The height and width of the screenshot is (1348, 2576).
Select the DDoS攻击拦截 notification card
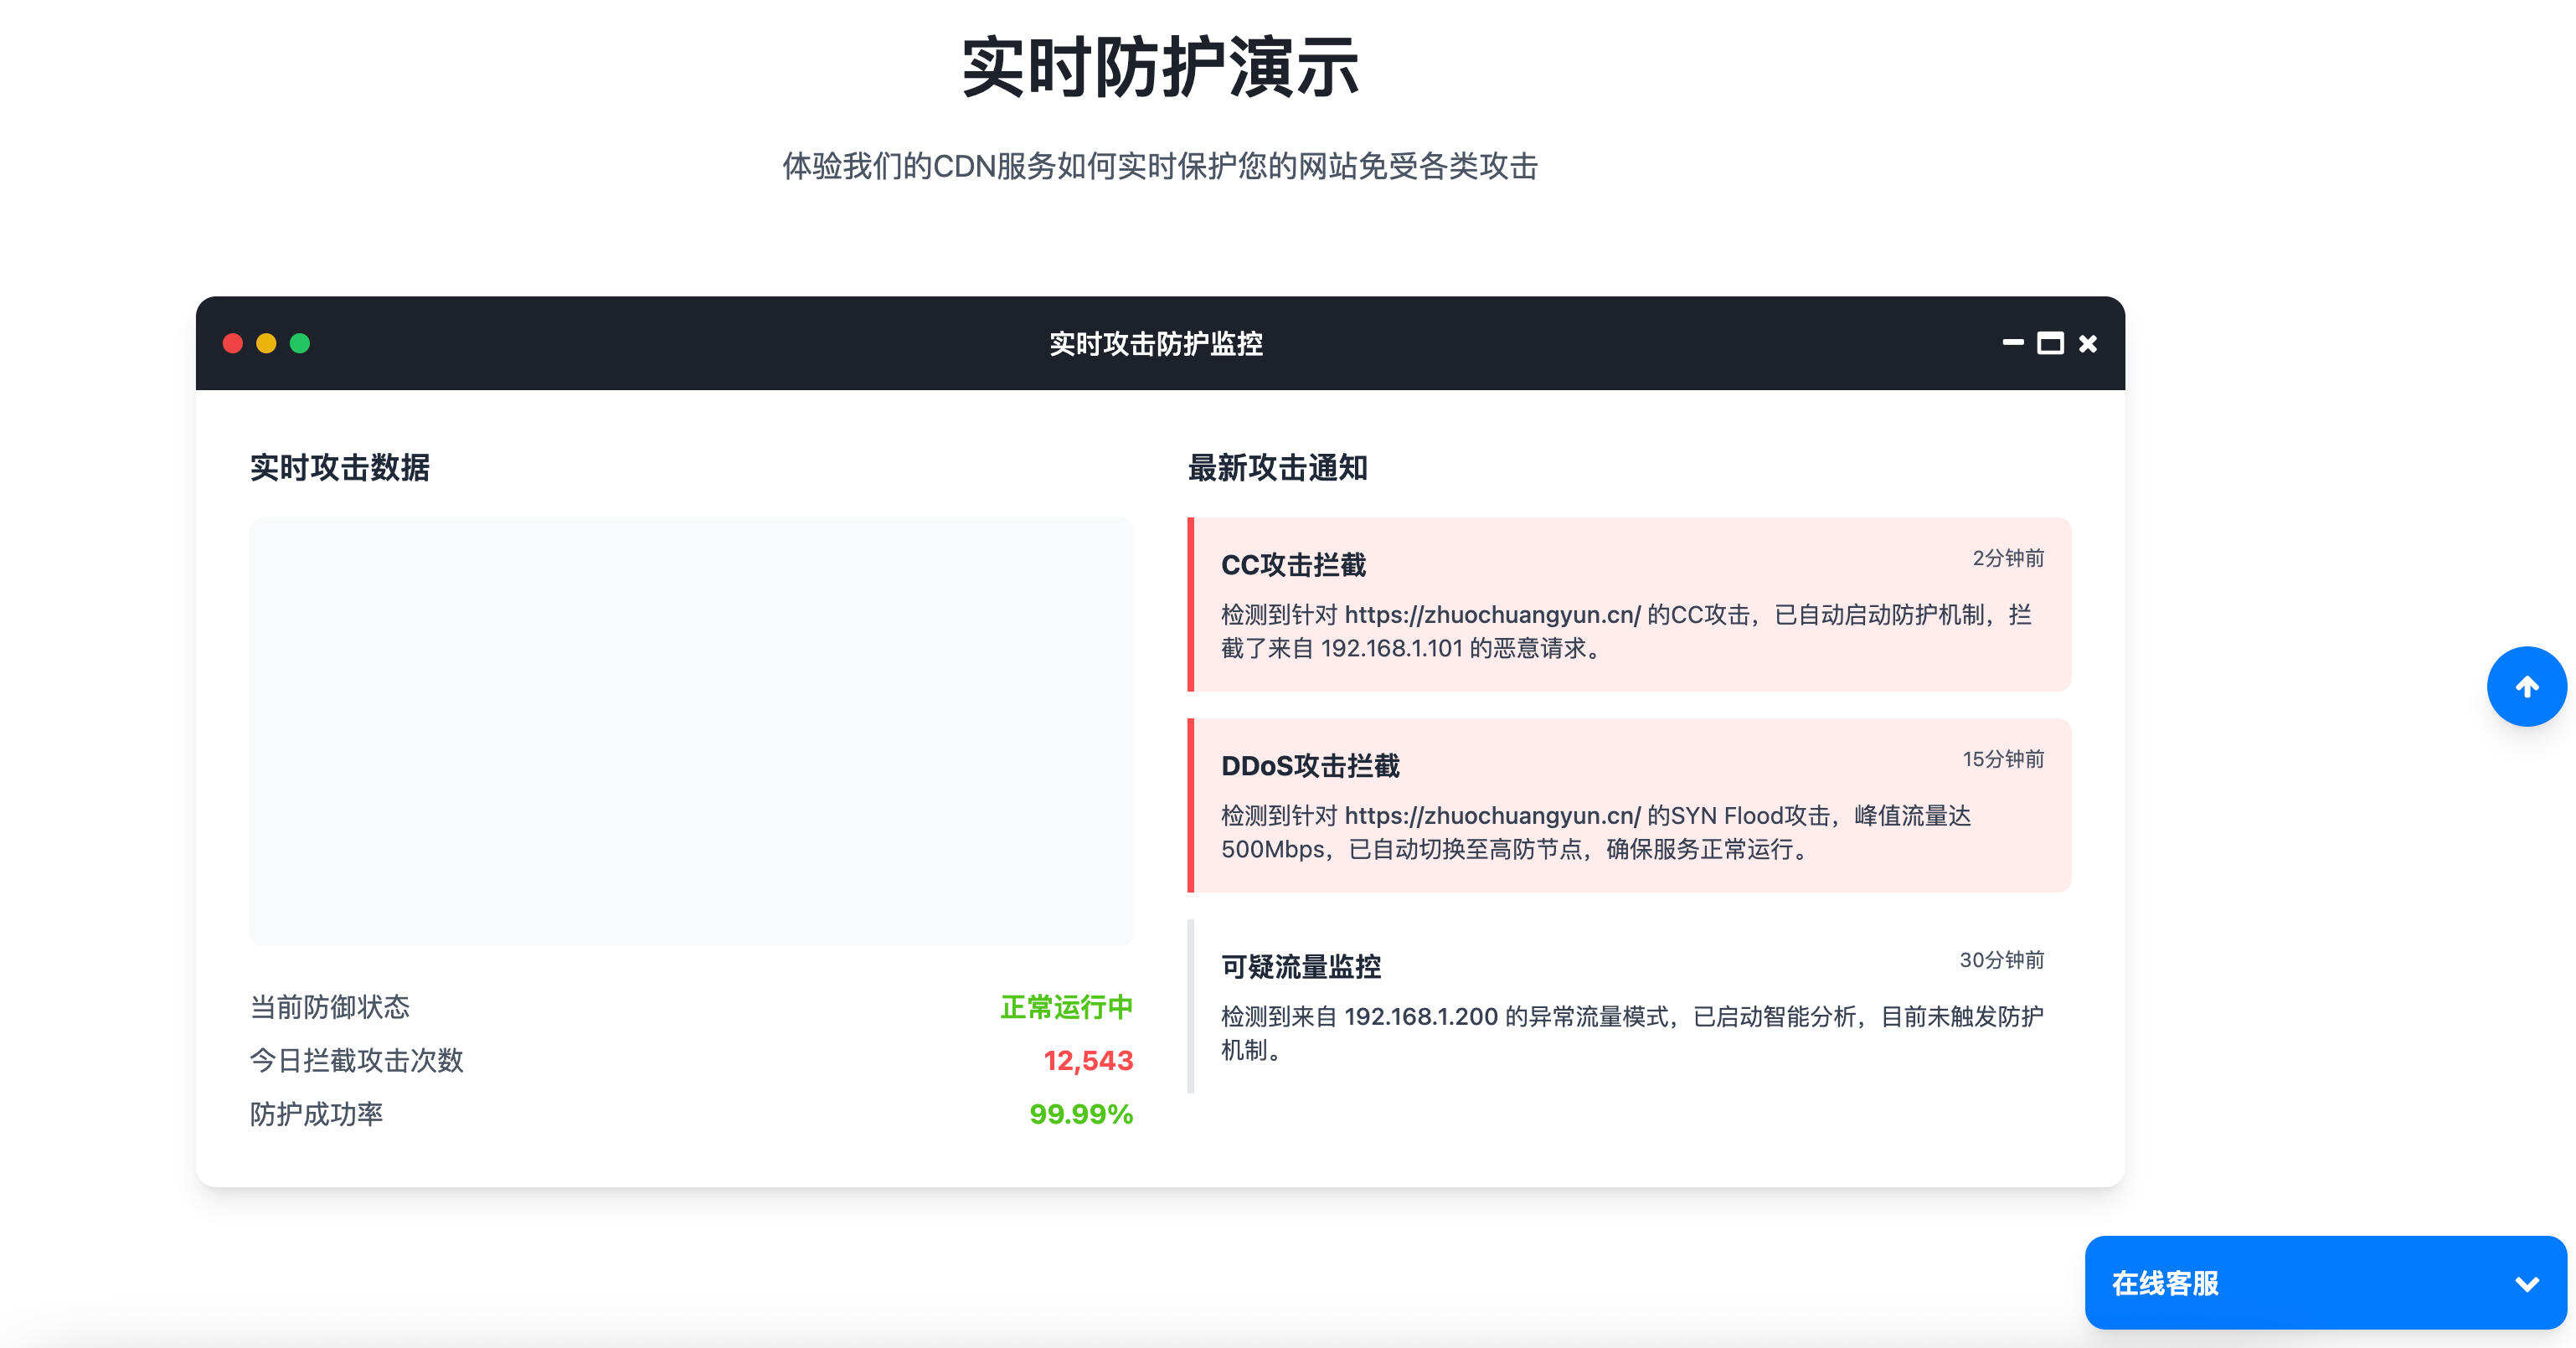coord(1630,806)
